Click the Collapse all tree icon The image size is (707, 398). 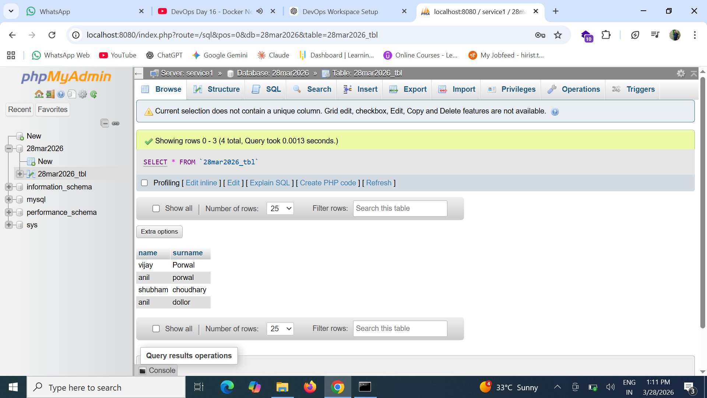tap(105, 123)
